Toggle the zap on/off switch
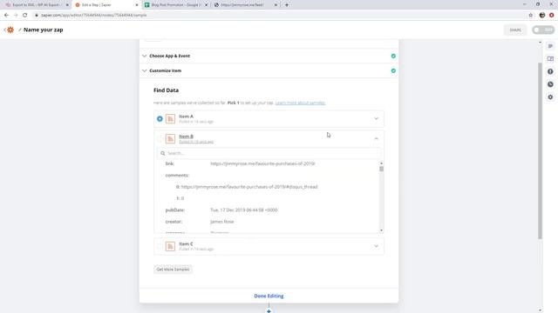The width and height of the screenshot is (558, 313). 543,30
